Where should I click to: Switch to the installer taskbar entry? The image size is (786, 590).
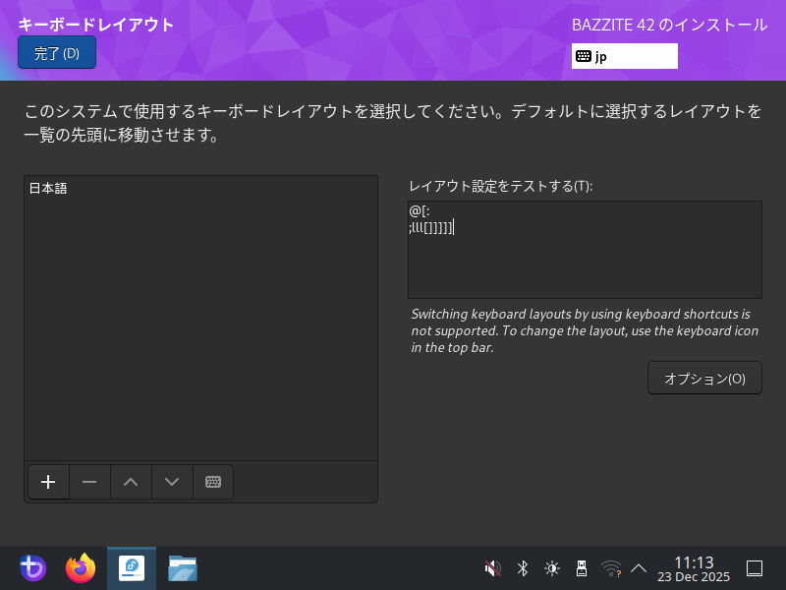pos(132,568)
